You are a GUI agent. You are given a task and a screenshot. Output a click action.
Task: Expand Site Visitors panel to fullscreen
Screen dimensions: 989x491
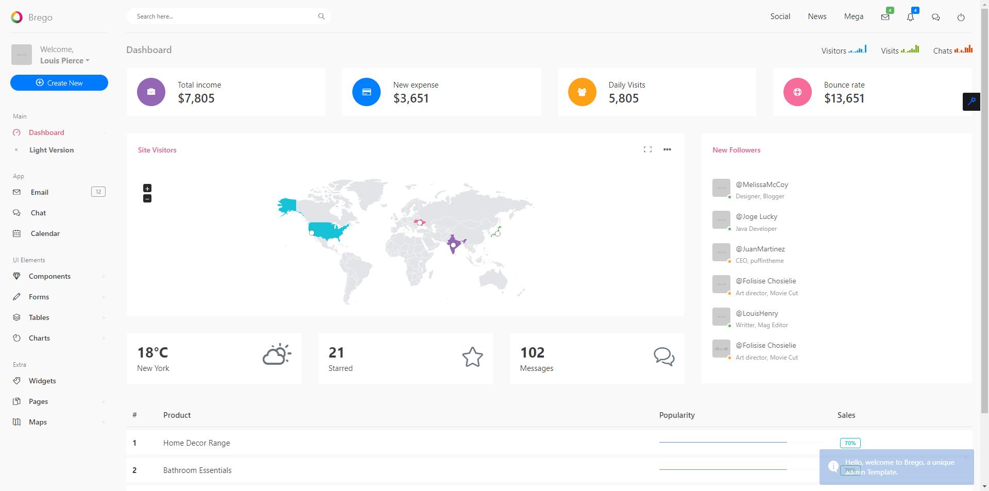point(647,149)
